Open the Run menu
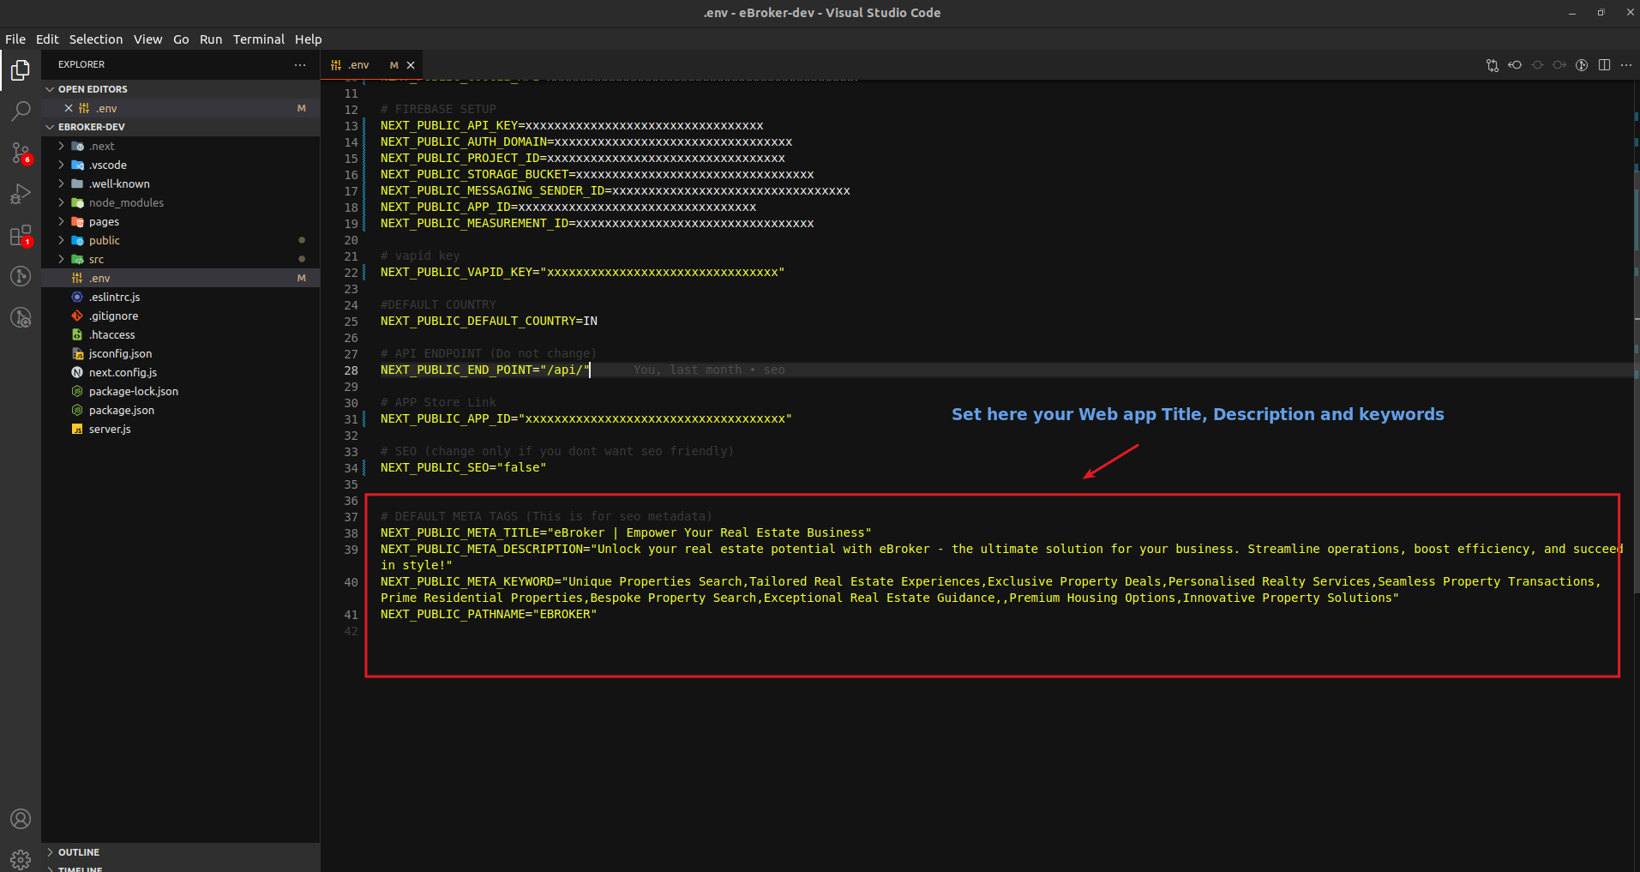 pos(211,39)
